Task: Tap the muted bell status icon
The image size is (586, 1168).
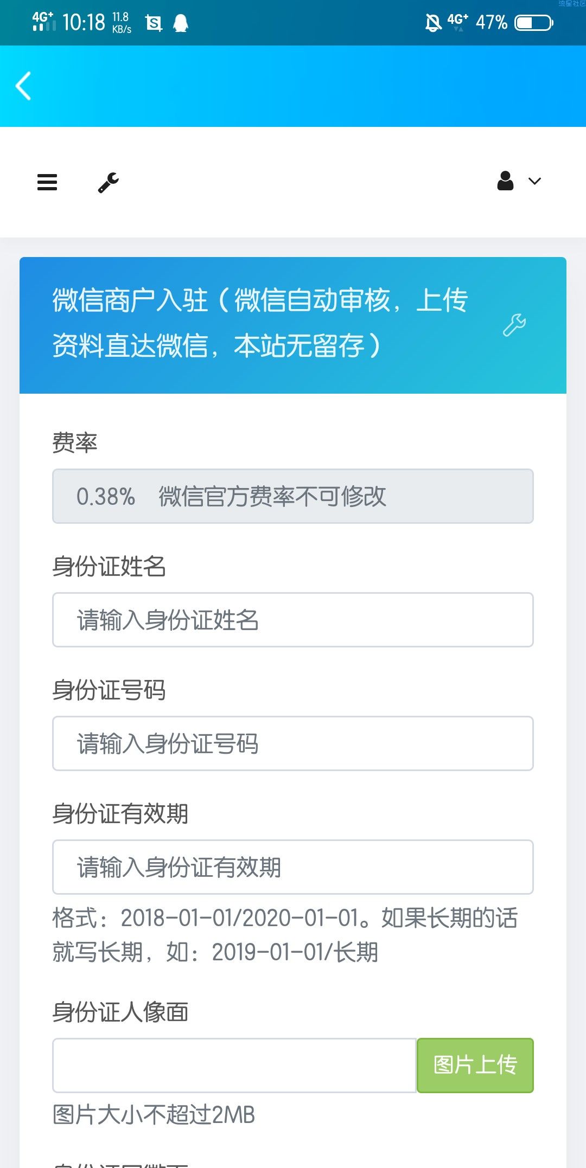Action: (x=433, y=23)
